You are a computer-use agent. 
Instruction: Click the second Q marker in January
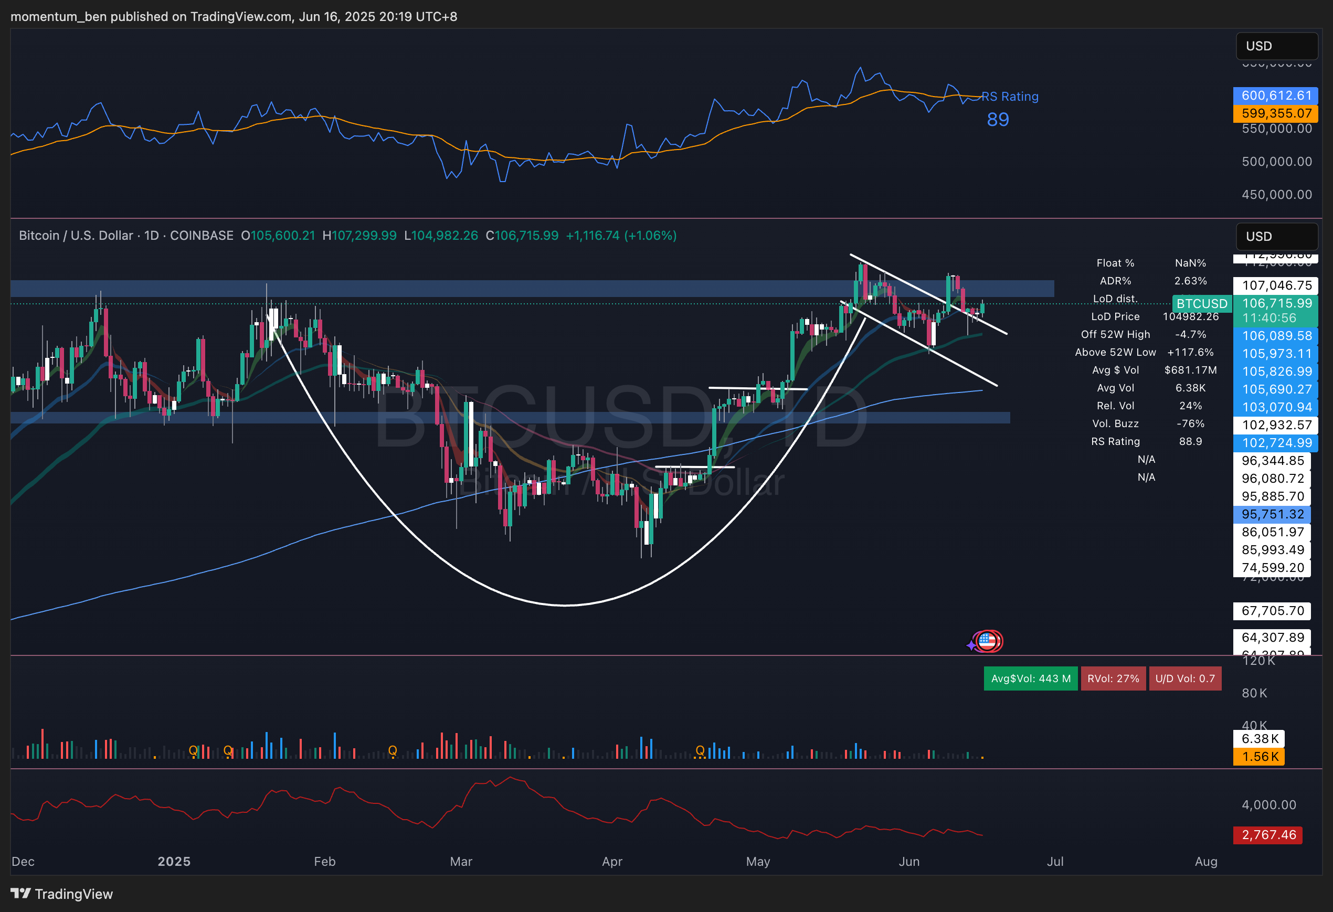pyautogui.click(x=228, y=750)
